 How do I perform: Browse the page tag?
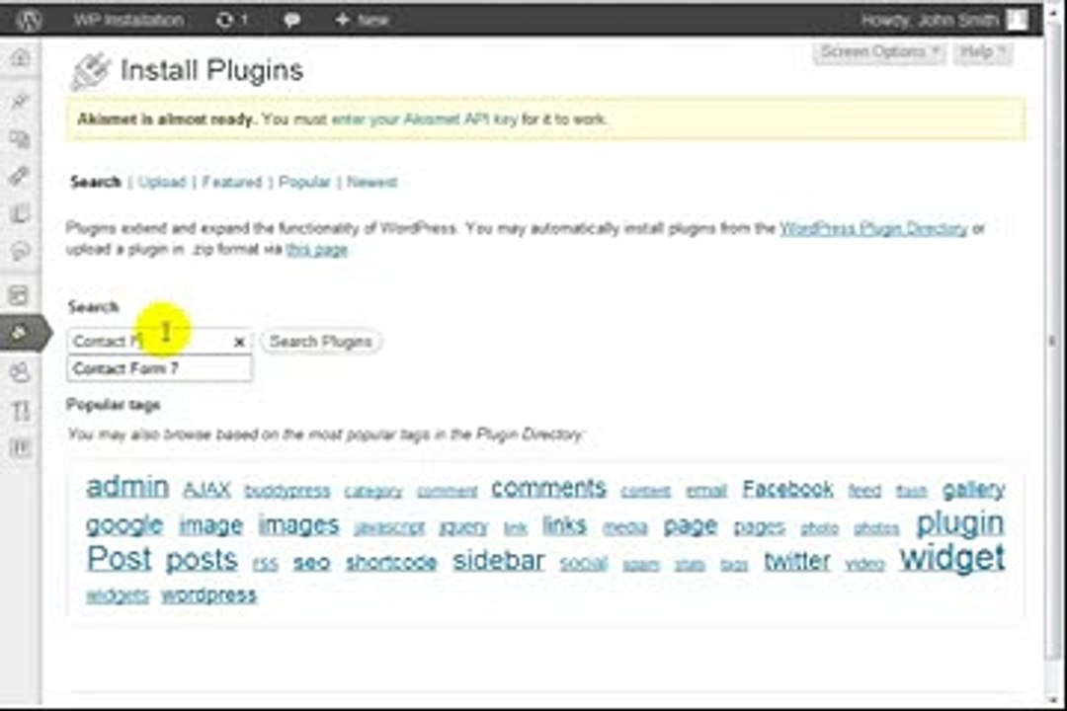(x=691, y=526)
